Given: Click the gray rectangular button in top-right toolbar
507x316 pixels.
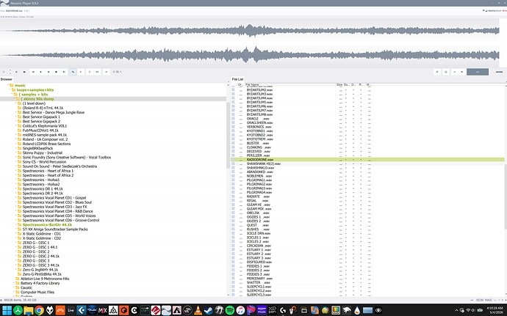Looking at the screenshot, I should pyautogui.click(x=478, y=72).
